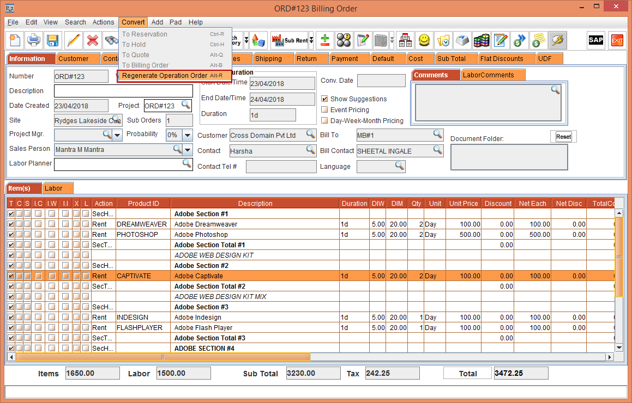
Task: Click the Description input field
Action: (x=123, y=91)
